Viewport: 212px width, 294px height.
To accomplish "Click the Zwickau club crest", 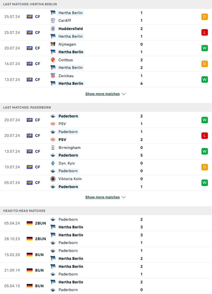I will tap(53, 76).
